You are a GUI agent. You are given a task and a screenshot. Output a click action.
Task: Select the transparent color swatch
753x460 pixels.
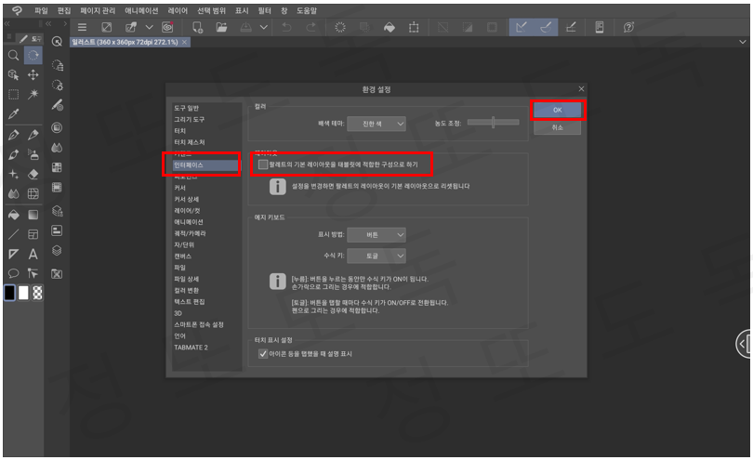tap(37, 293)
